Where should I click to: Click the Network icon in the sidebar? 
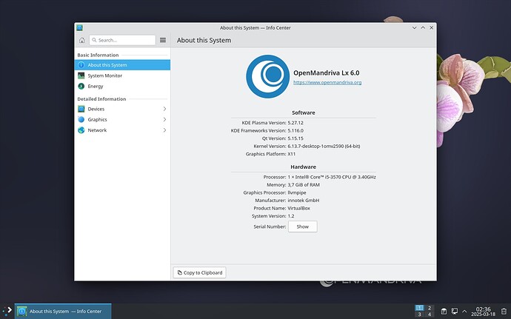[x=81, y=130]
